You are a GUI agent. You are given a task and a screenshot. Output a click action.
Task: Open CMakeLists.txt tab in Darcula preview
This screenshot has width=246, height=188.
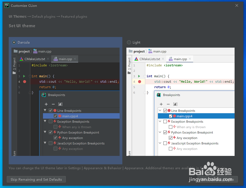tap(35, 59)
